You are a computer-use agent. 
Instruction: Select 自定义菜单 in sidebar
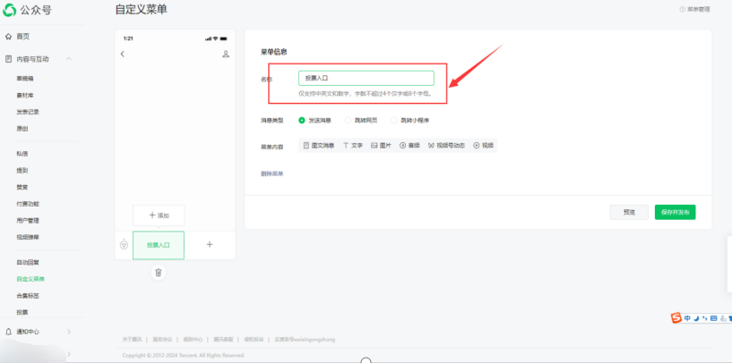[x=30, y=279]
